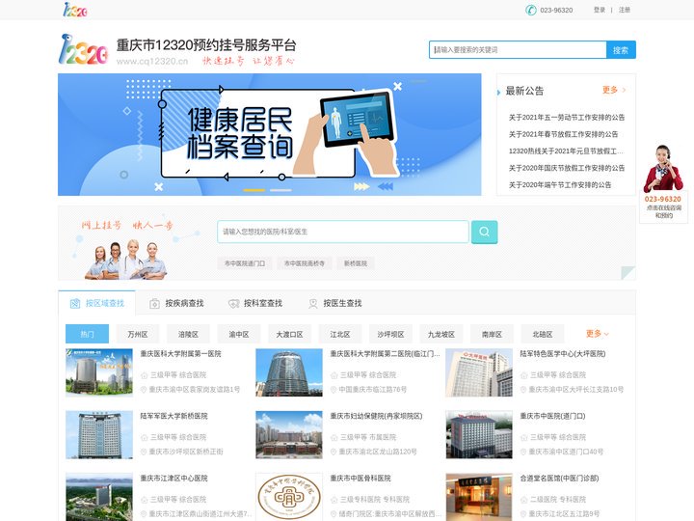Image resolution: width=694 pixels, height=521 pixels.
Task: Select the first yellow banner slide indicator
Action: click(254, 190)
